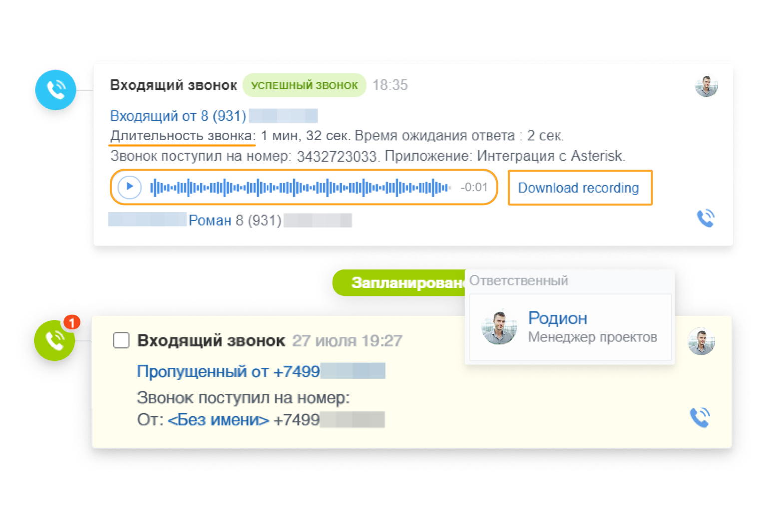Click the Download recording button
The image size is (767, 511).
[x=579, y=188]
